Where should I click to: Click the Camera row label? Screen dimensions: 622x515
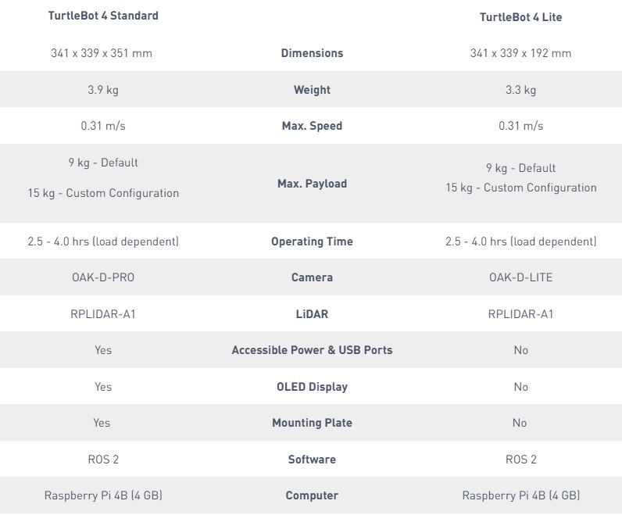tap(312, 277)
